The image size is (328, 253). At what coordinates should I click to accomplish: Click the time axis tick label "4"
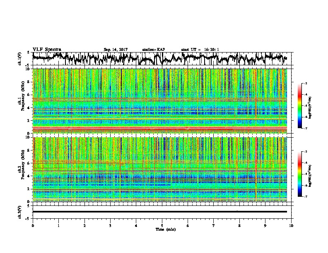136,226
